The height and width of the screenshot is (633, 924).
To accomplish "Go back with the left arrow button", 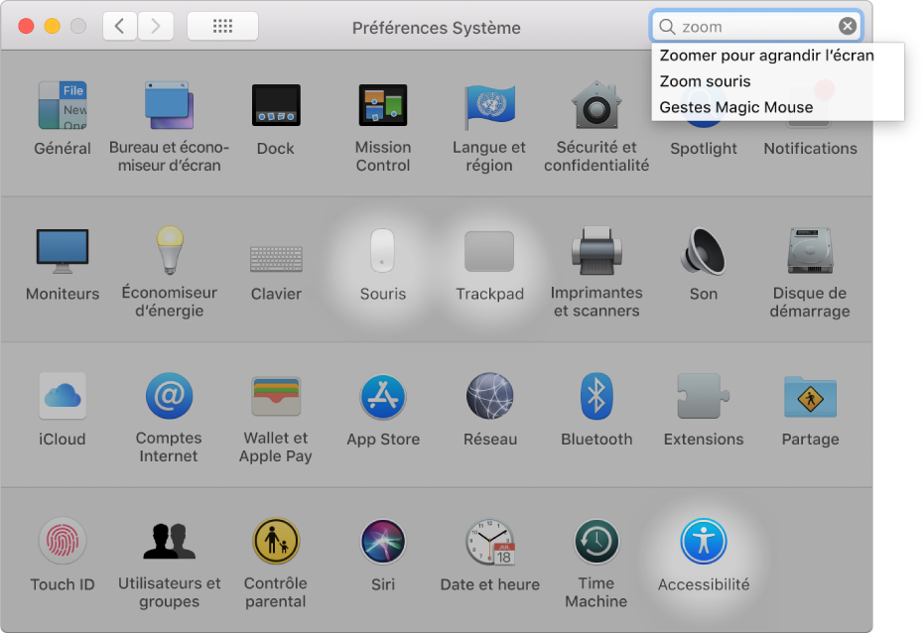I will (x=120, y=26).
